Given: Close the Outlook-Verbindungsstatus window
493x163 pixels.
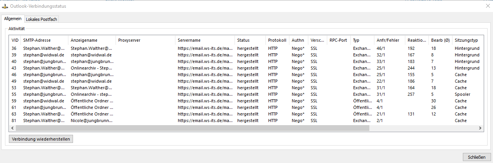Looking at the screenshot, I should (x=488, y=6).
